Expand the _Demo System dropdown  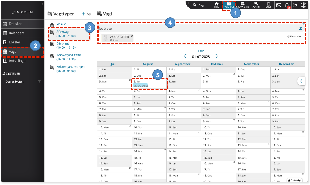pyautogui.click(x=39, y=81)
